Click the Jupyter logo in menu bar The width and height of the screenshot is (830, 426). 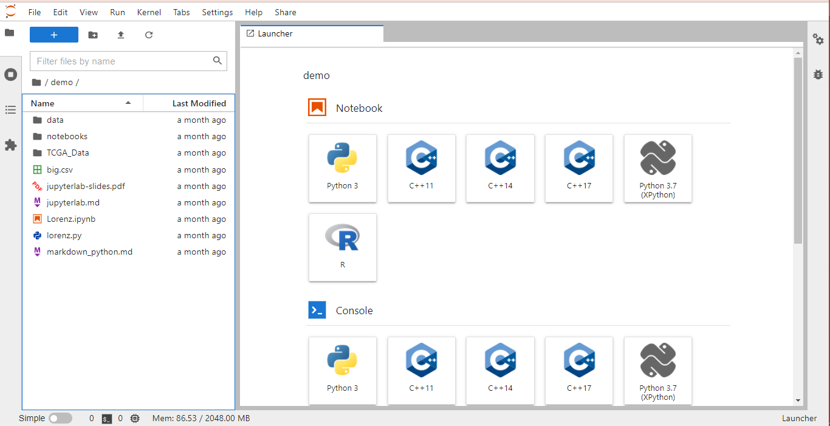10,11
